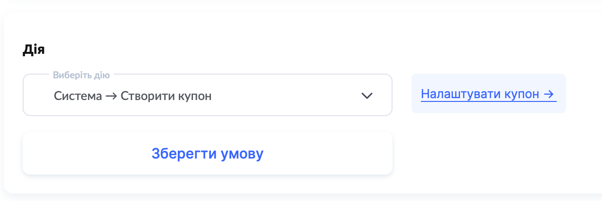Click the arrow between Система and Створити купон

111,96
